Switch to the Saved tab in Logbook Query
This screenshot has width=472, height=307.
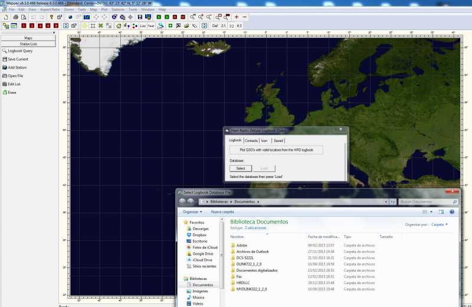click(x=278, y=141)
